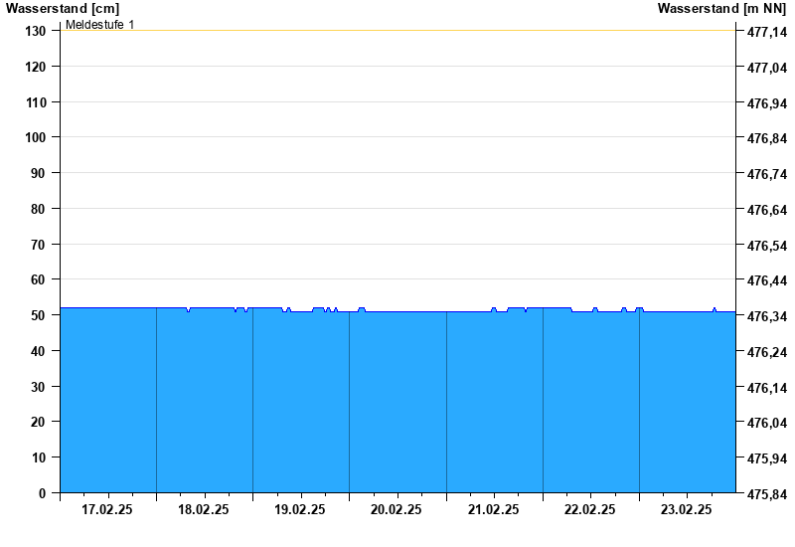Screen dimensions: 795x547
Task: Click the 476,84 label on the right axis
Action: [x=766, y=138]
